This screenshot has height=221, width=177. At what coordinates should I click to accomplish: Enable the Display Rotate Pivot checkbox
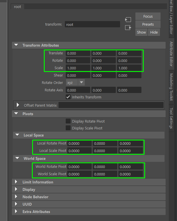click(68, 121)
